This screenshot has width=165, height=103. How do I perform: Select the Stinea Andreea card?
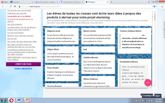coord(98,81)
